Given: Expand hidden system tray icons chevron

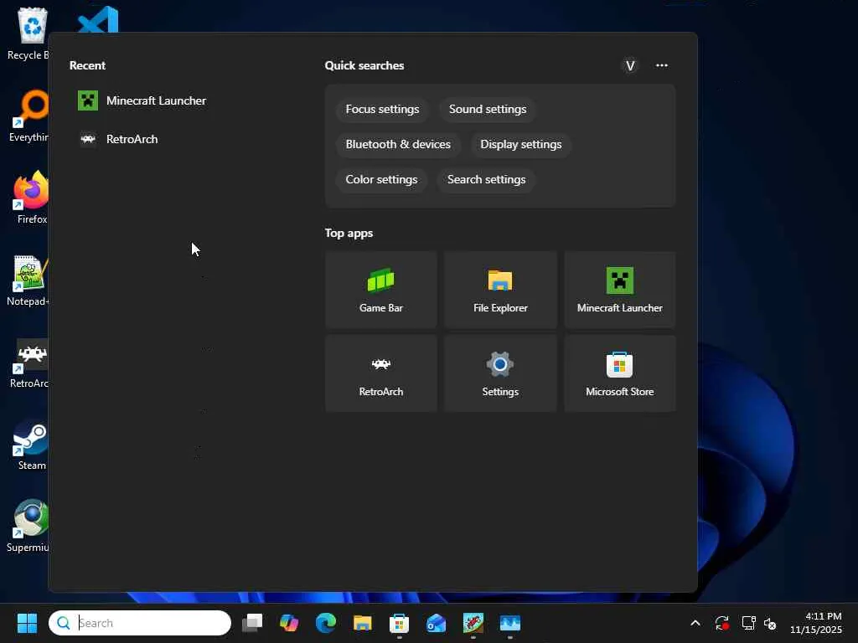Looking at the screenshot, I should point(695,623).
